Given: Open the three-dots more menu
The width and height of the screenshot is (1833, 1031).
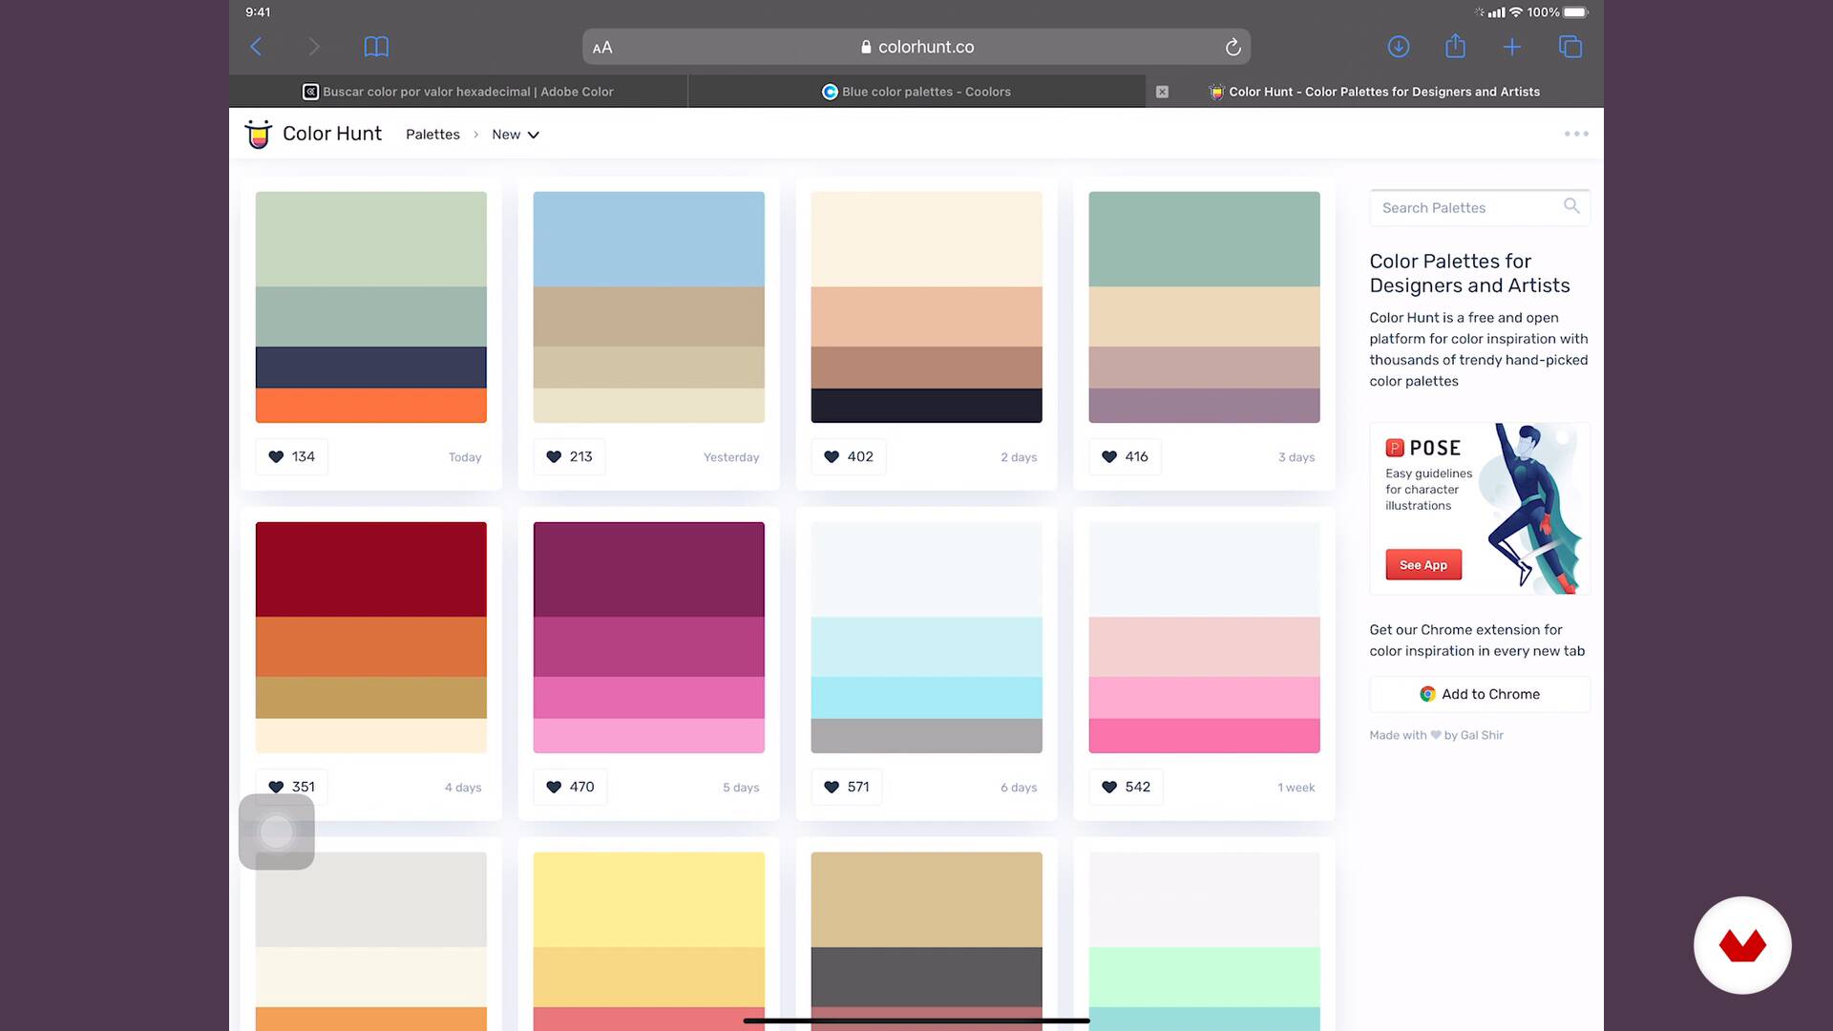Looking at the screenshot, I should [1576, 134].
